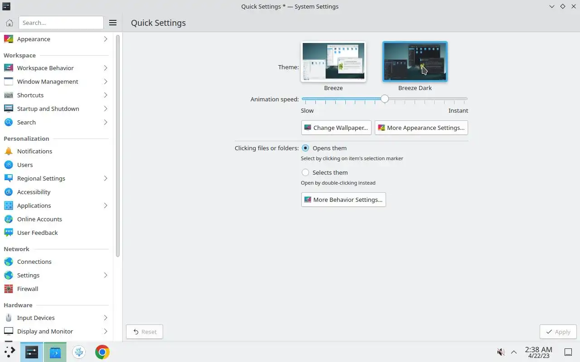Expand the Workspace Behavior chevron
The width and height of the screenshot is (580, 362).
point(106,68)
